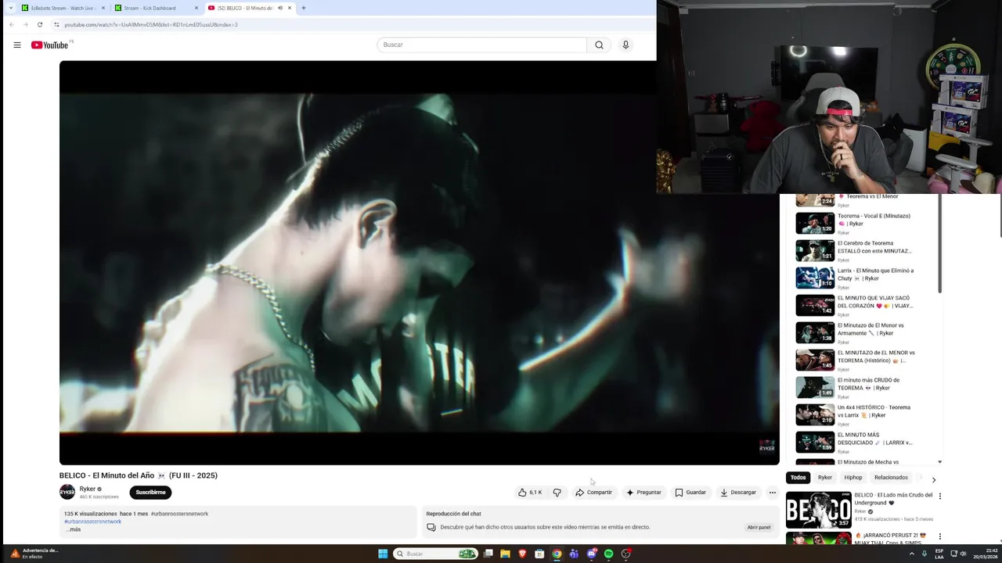Open the browser tab search dropdown

tap(11, 8)
